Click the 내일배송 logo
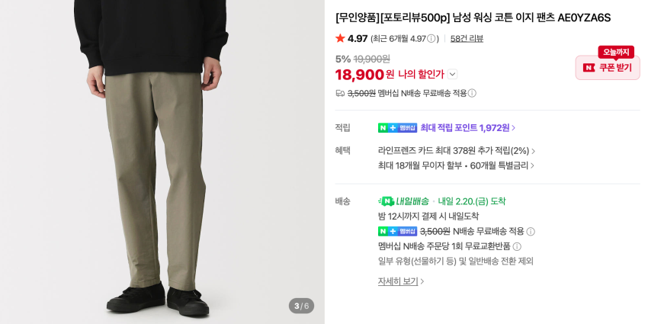The width and height of the screenshot is (648, 324). pos(404,201)
